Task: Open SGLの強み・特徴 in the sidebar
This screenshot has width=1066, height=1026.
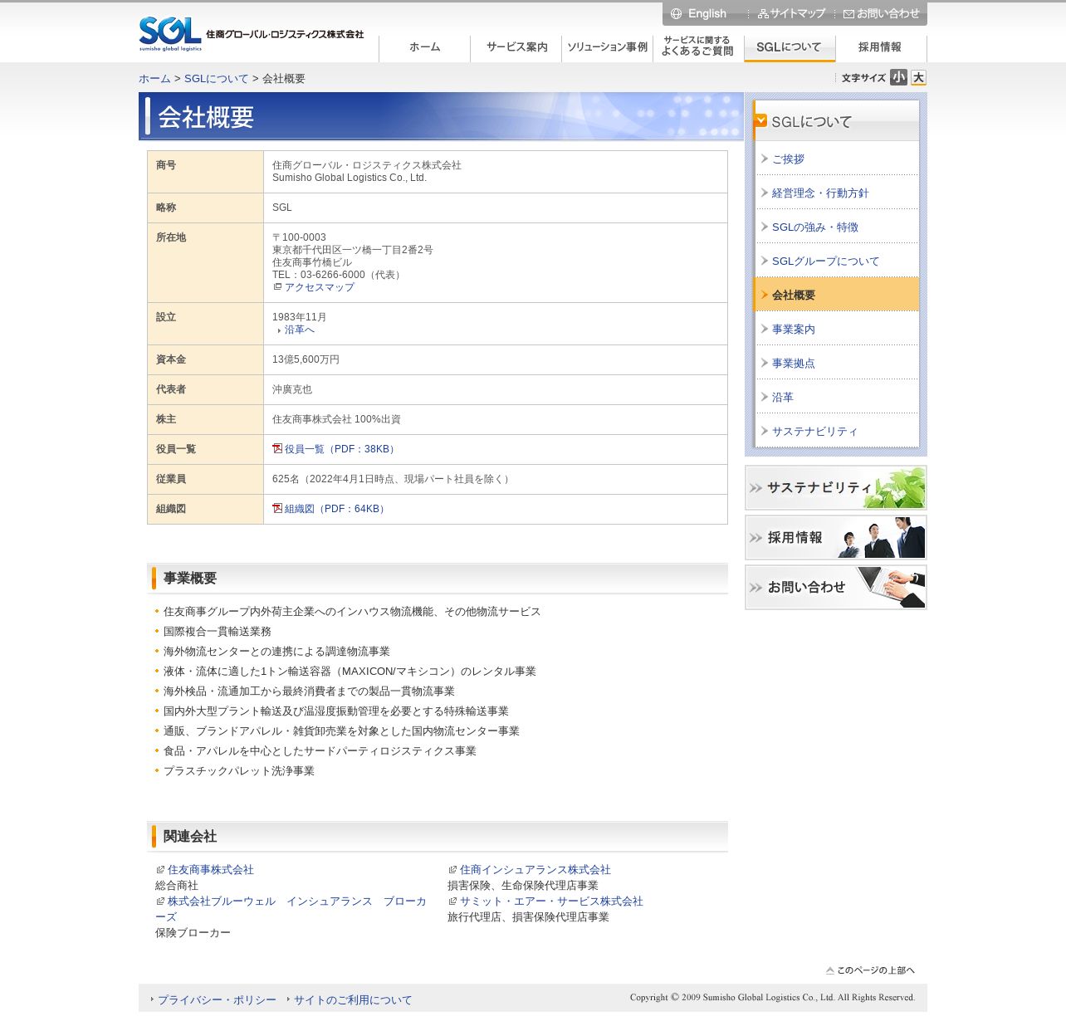Action: (x=815, y=227)
